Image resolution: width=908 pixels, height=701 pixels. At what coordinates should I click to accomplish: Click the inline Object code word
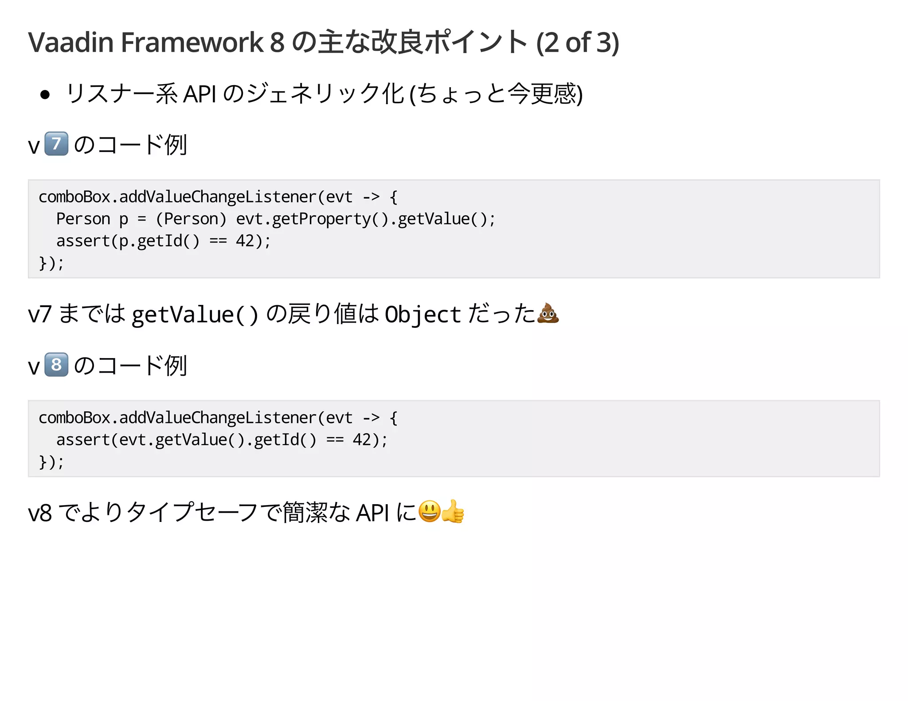click(423, 315)
